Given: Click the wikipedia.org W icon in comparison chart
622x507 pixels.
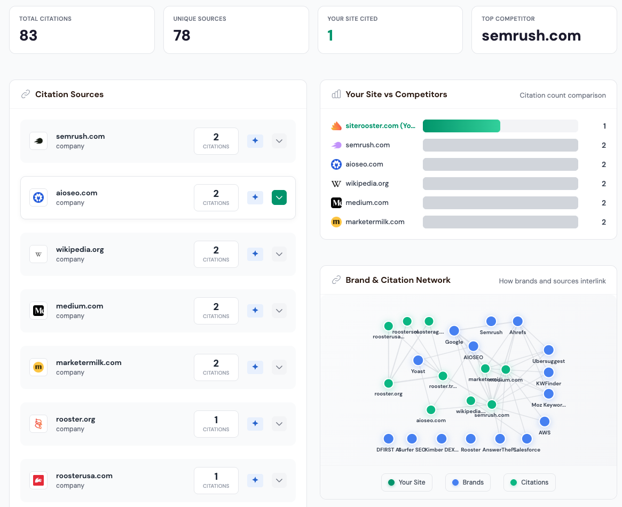Looking at the screenshot, I should [336, 184].
